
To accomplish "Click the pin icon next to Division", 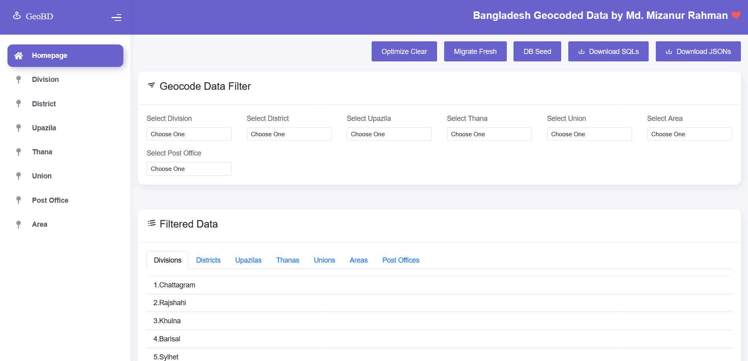I will click(18, 79).
